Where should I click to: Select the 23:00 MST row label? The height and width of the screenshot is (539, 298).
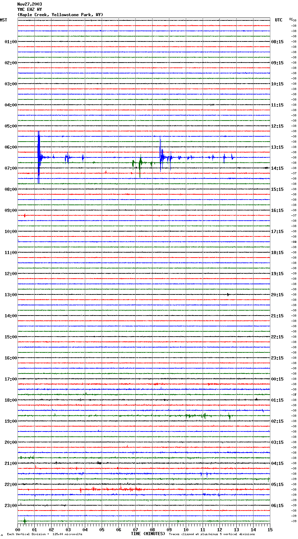pyautogui.click(x=11, y=506)
